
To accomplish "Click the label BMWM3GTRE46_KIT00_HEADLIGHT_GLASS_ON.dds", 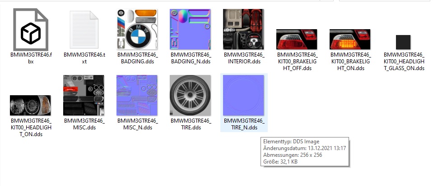I will pos(404,61).
